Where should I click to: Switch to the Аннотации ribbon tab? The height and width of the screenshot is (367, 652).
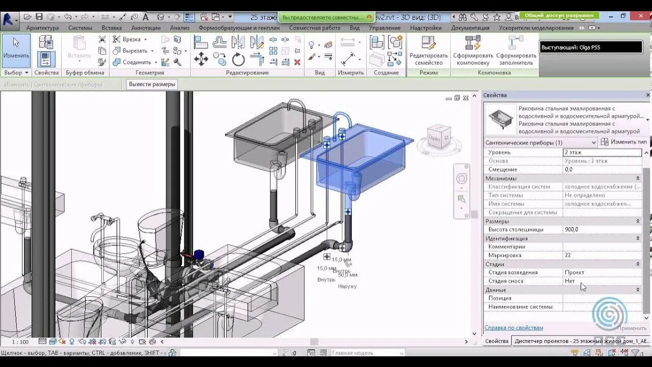(146, 28)
